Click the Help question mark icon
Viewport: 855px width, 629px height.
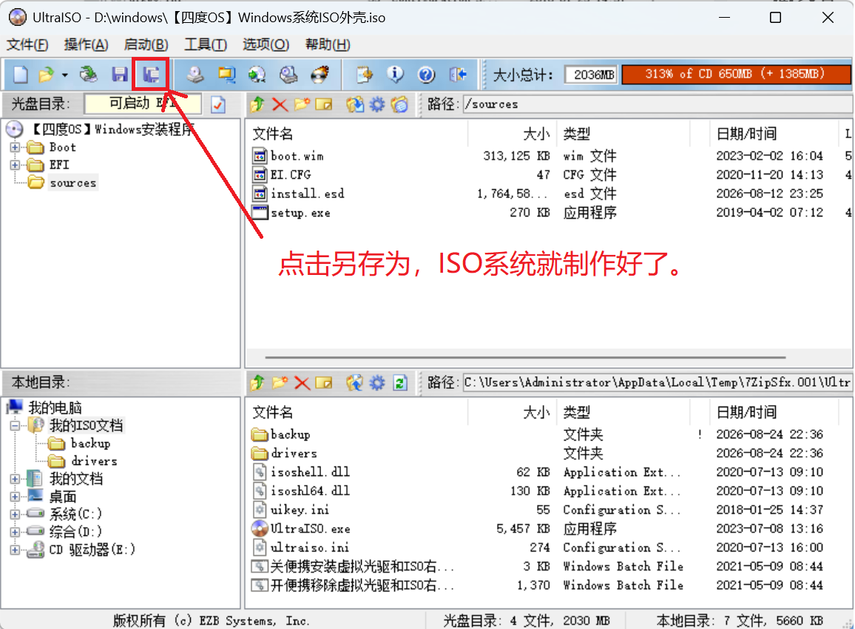click(x=426, y=74)
